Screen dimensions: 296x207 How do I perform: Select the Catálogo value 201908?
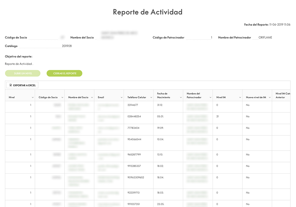pyautogui.click(x=67, y=46)
